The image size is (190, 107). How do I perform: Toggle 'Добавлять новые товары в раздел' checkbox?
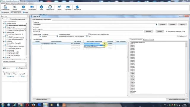pyautogui.click(x=89, y=34)
